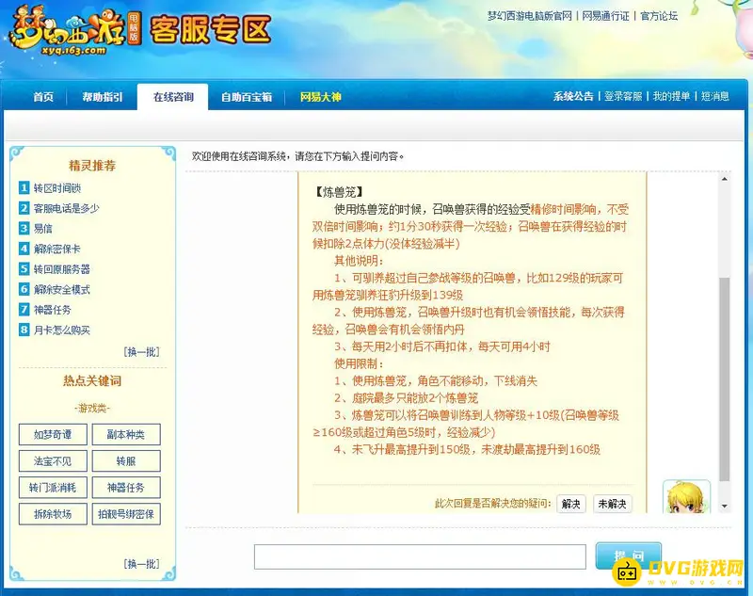This screenshot has height=596, width=753.
Task: Mark the reply as 解决
Action: (571, 504)
